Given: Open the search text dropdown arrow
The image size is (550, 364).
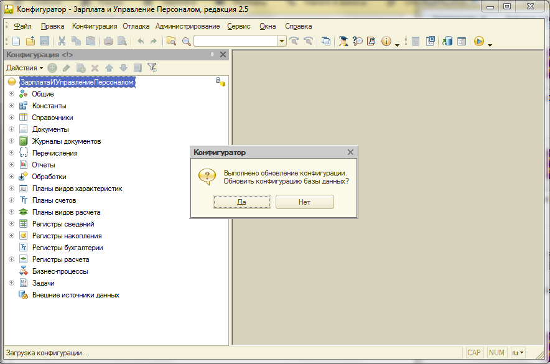Looking at the screenshot, I should [282, 41].
